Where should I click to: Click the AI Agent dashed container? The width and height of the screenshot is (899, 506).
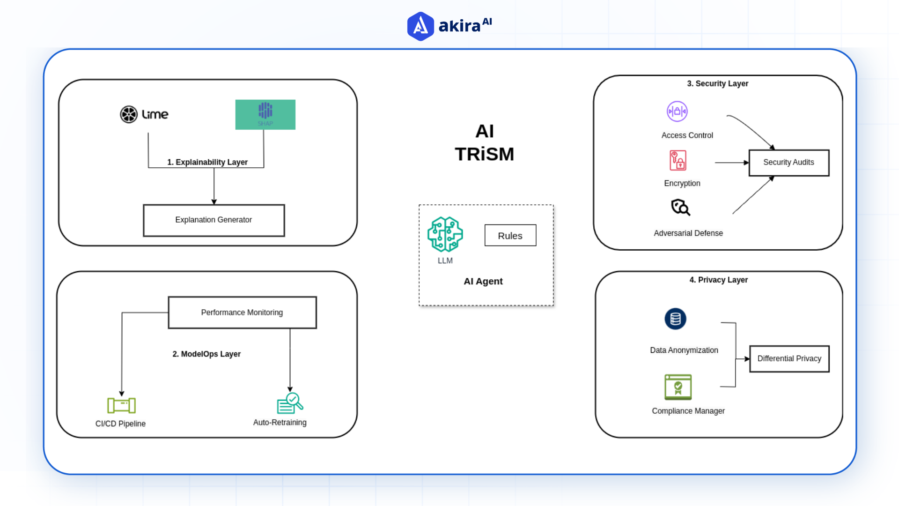point(486,255)
